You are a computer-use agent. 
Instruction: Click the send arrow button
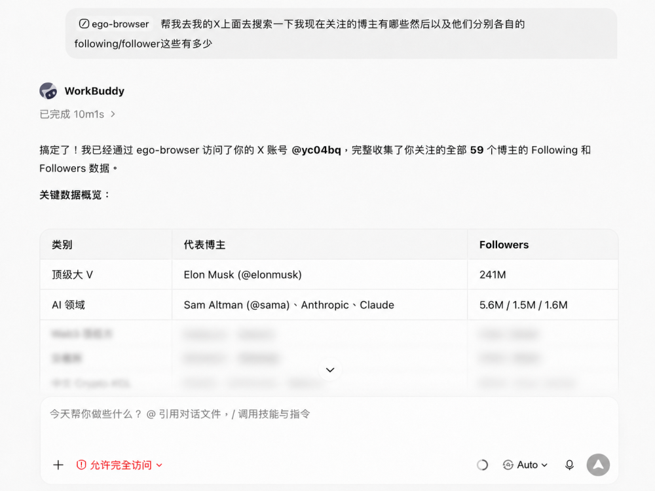pos(598,465)
